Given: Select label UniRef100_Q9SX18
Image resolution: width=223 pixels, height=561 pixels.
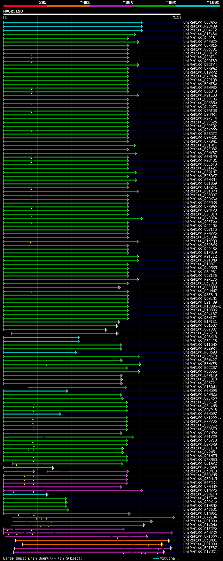Looking at the screenshot, I should point(200,337).
